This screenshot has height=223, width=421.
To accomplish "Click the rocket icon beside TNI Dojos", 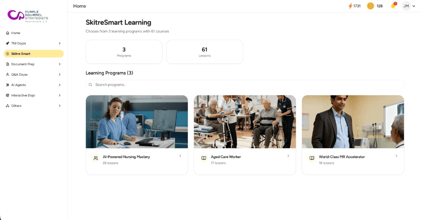I will coord(8,44).
